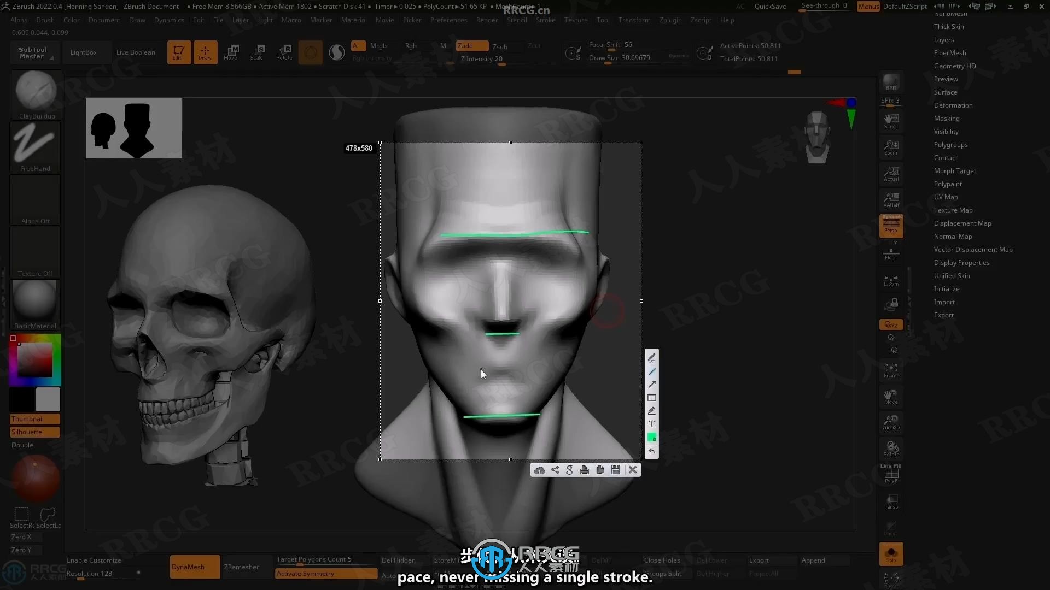Expand the FiberMesh subpalette
This screenshot has height=590, width=1050.
950,53
